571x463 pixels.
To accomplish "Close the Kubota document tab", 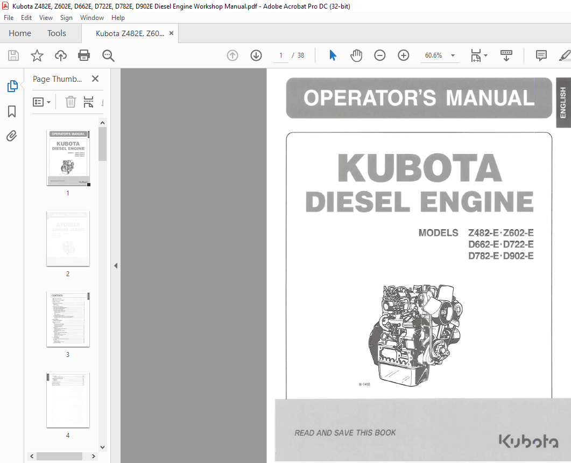I will [171, 33].
